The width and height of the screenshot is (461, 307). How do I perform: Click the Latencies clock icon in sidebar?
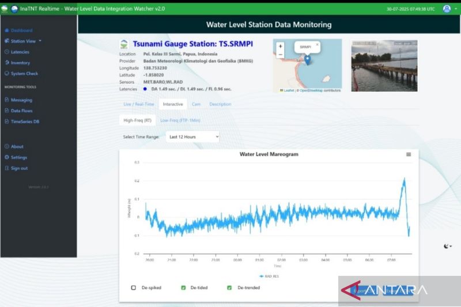coord(6,52)
